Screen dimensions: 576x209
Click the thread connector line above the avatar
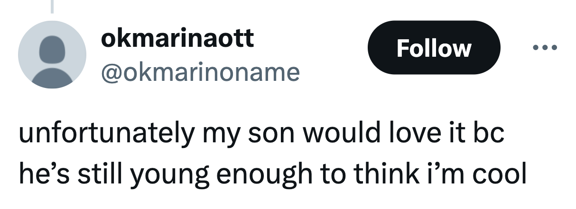(52, 6)
